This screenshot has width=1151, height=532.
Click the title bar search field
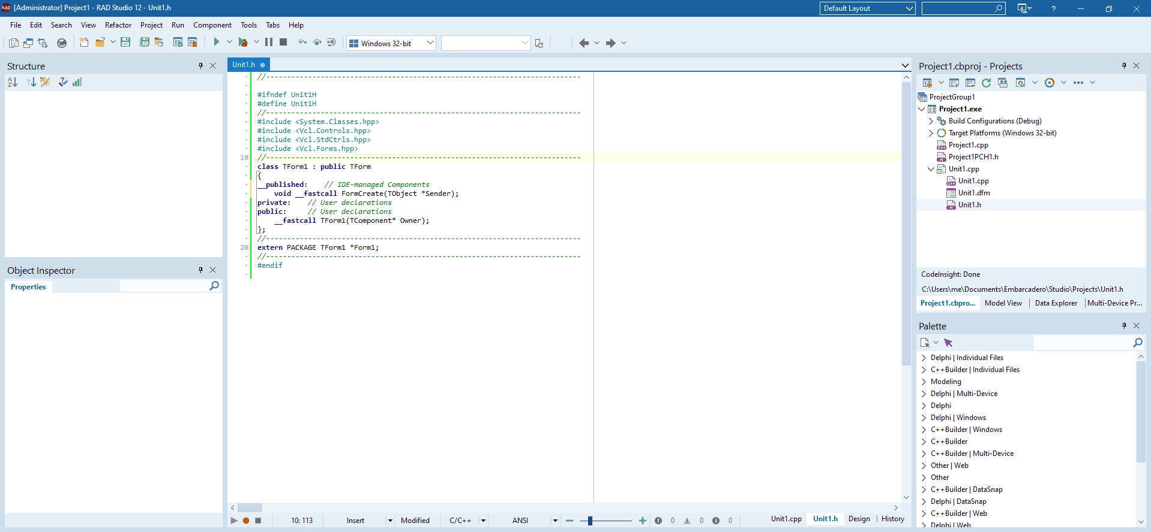point(963,8)
